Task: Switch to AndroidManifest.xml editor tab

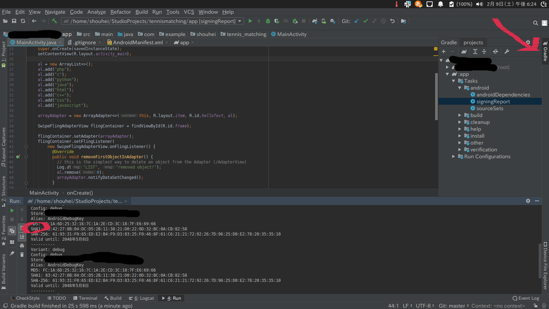Action: point(138,42)
